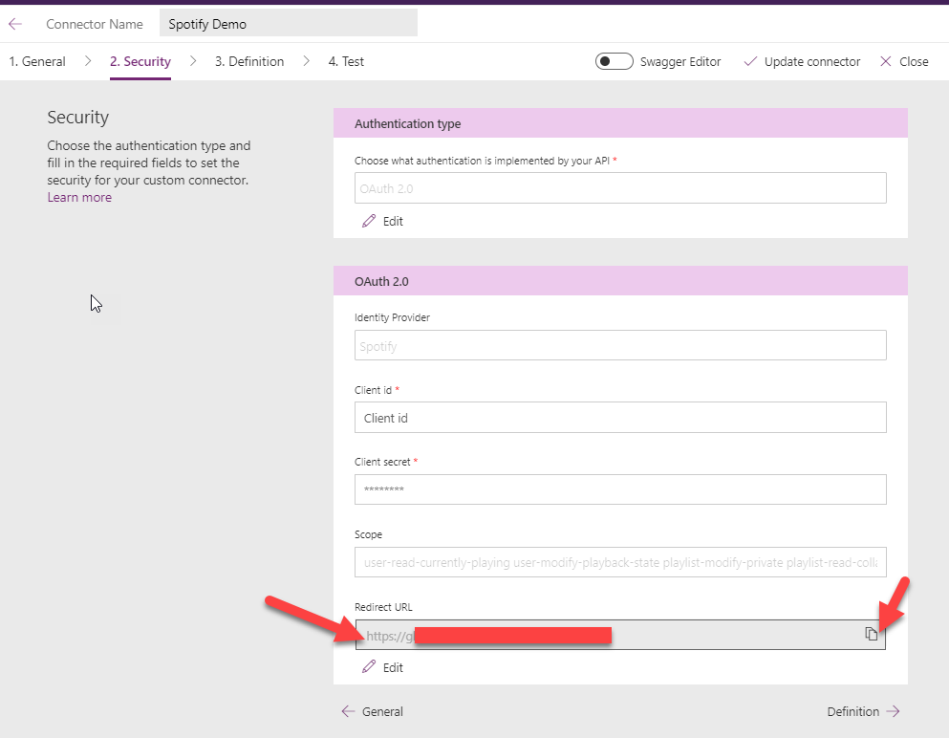Switch to the 3. Definition tab
Image resolution: width=949 pixels, height=738 pixels.
click(248, 61)
